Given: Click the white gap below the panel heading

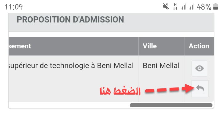Looking at the screenshot, I should point(111,34).
